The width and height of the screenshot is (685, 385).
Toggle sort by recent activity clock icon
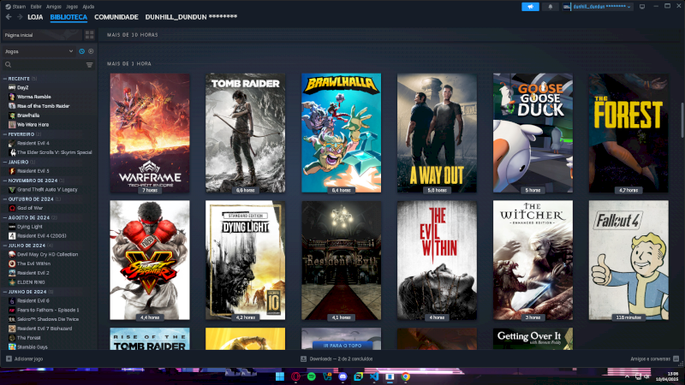[x=82, y=51]
